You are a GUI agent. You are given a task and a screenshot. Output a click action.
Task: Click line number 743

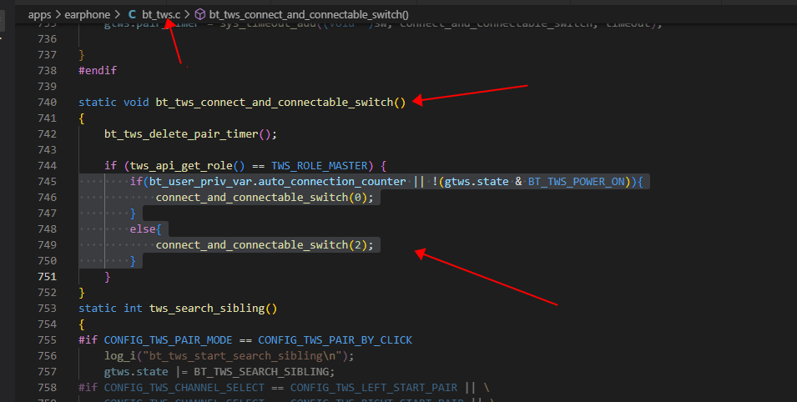click(48, 149)
